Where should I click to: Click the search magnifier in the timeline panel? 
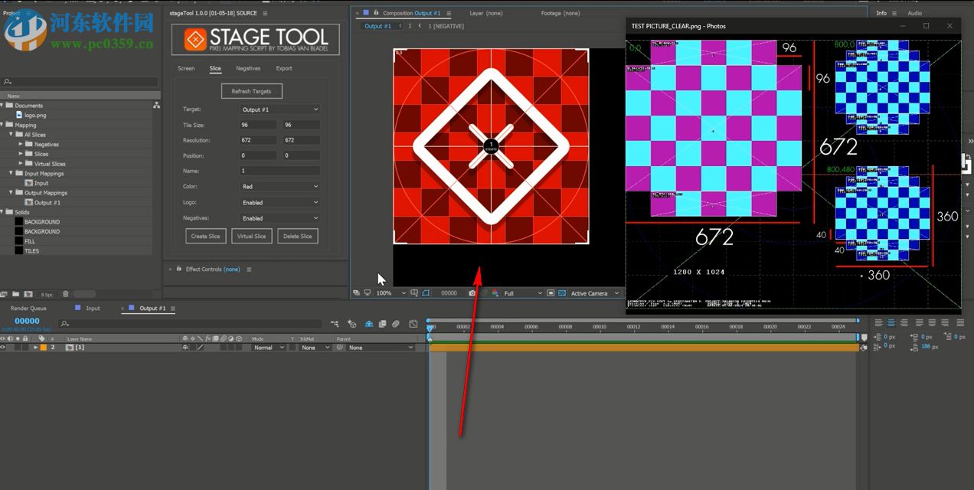point(64,325)
